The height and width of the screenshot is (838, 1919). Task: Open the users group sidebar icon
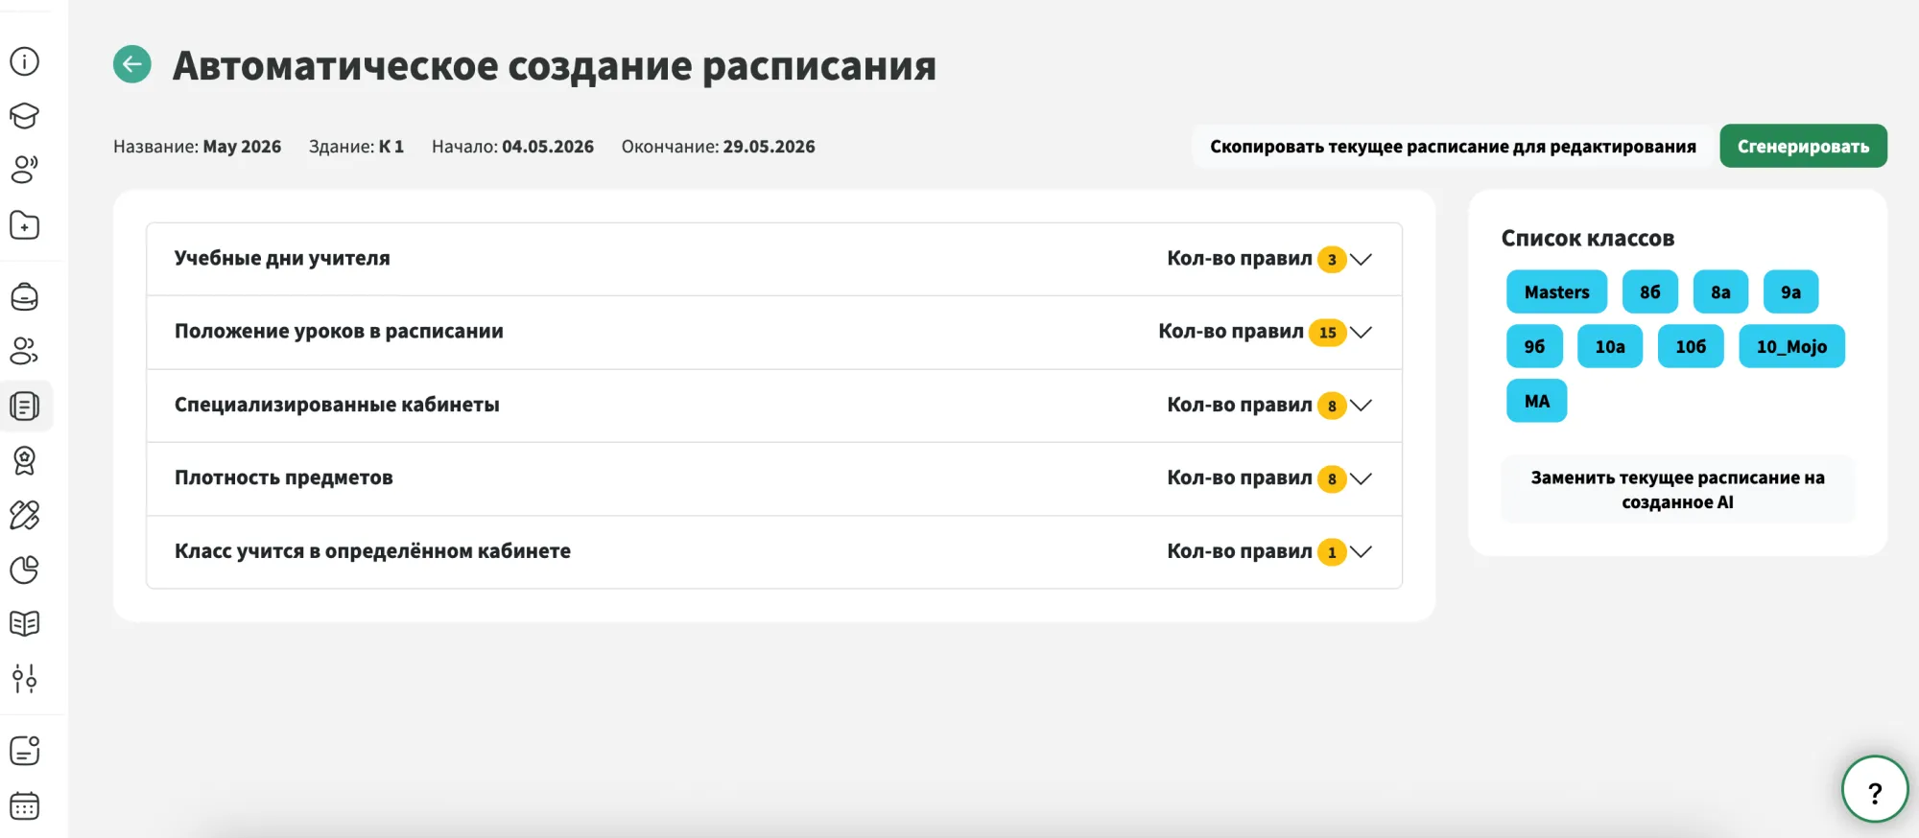click(24, 351)
